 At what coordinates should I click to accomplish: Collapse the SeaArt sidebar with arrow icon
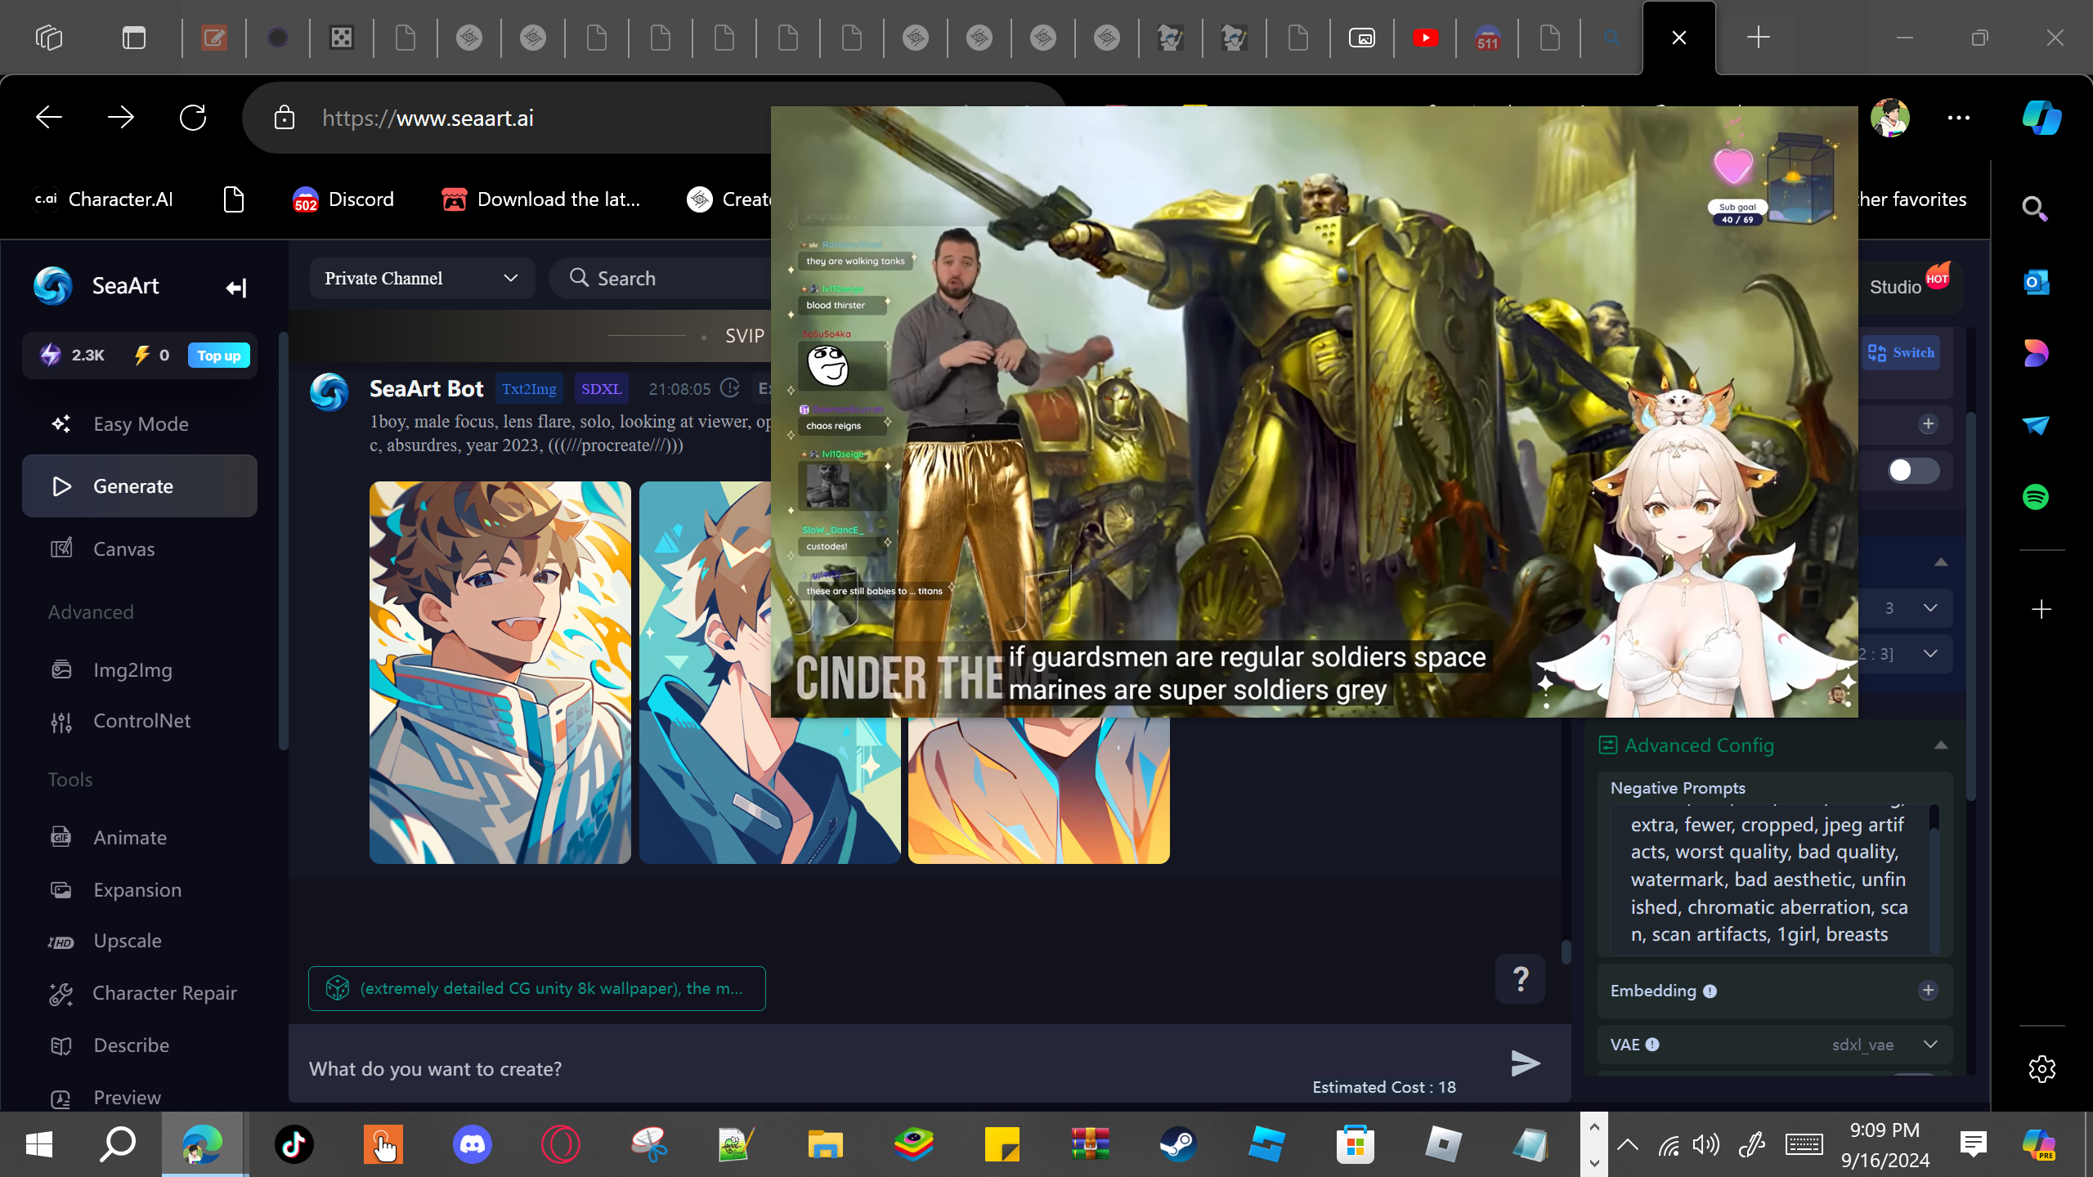[236, 288]
